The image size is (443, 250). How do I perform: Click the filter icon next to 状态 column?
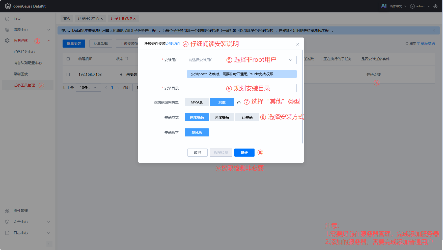tap(126, 59)
